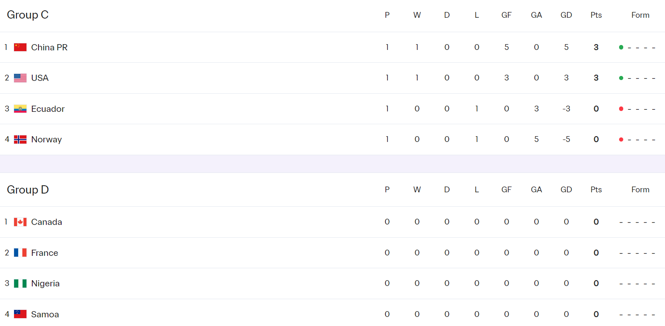Click the Group D heading
The image size is (665, 326).
[x=28, y=190]
